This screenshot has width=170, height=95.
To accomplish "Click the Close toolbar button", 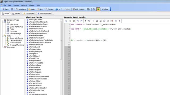I will click(105, 9).
